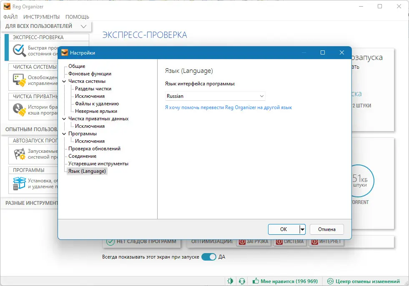Click the Чистка системы monitor broom icon
This screenshot has height=286, width=409.
19,80
